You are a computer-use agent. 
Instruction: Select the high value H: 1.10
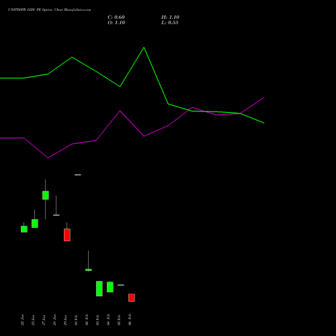click(170, 17)
